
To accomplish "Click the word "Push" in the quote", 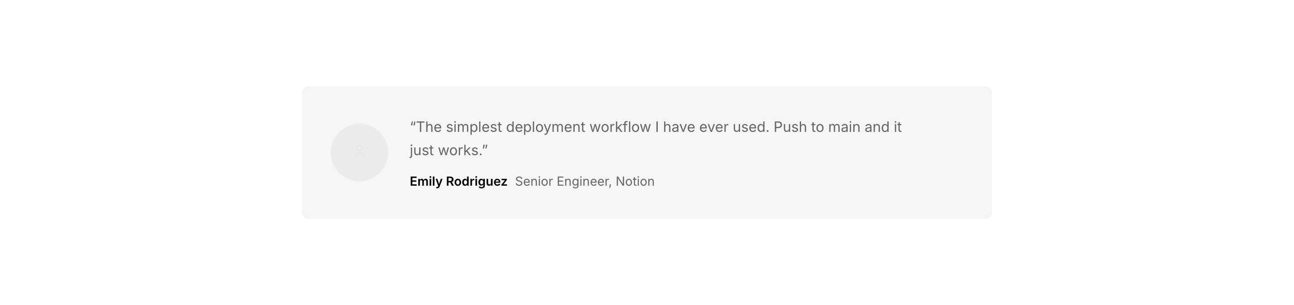I will [790, 127].
